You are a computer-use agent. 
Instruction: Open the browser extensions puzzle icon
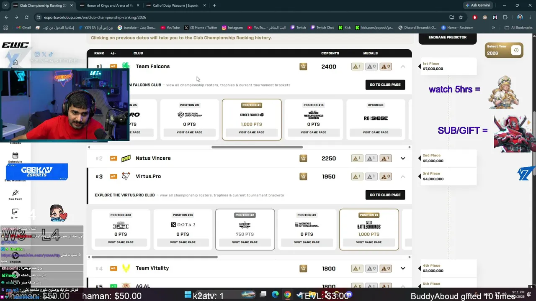505,17
